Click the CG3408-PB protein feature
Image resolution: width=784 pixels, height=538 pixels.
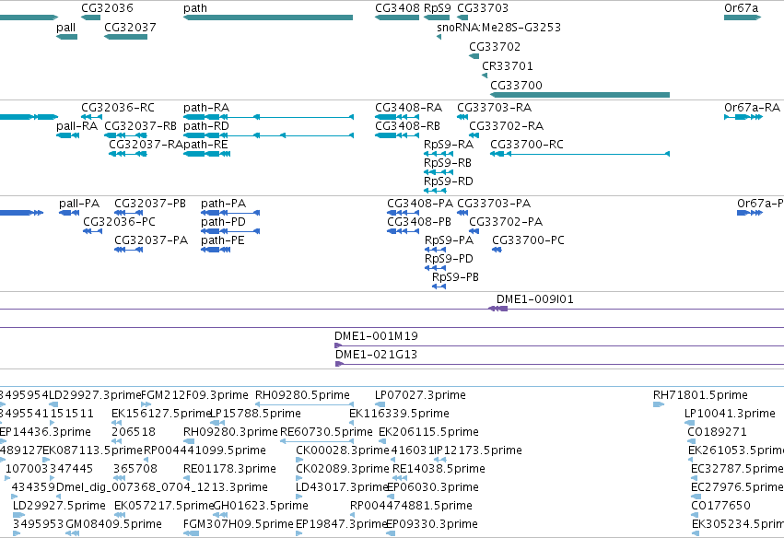click(403, 231)
